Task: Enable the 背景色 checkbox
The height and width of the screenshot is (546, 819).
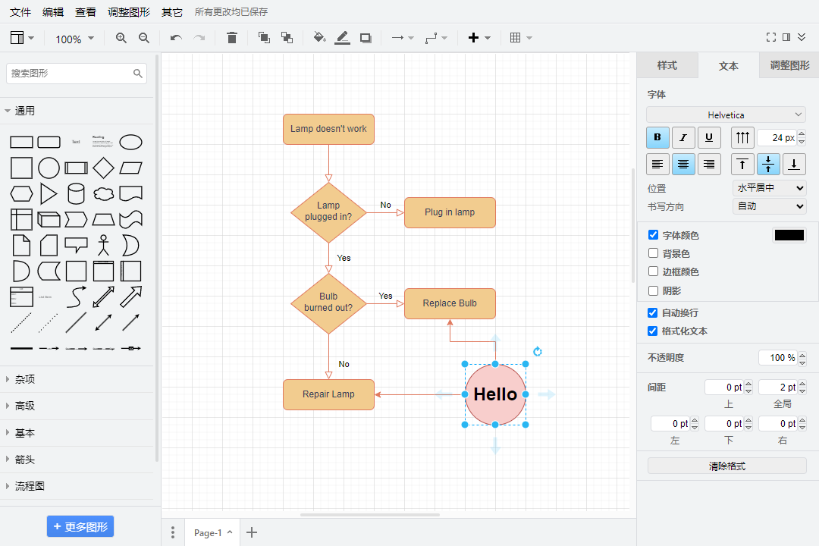Action: click(x=653, y=253)
